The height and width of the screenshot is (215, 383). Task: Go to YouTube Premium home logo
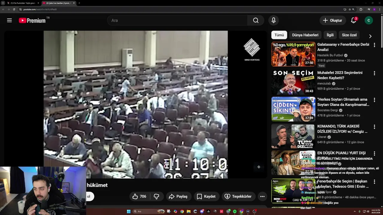coord(32,20)
